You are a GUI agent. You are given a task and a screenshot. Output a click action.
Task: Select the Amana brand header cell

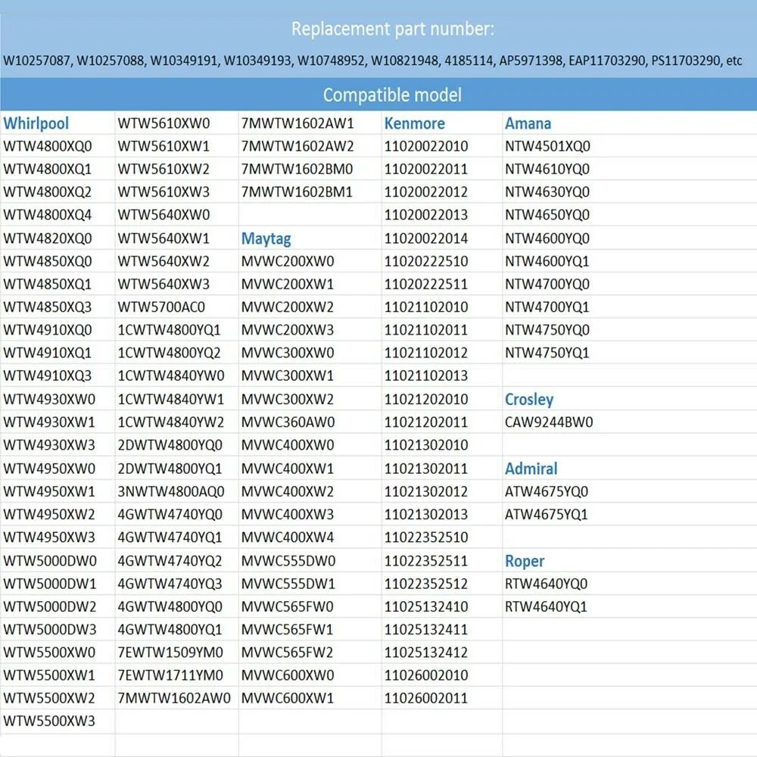pos(528,123)
